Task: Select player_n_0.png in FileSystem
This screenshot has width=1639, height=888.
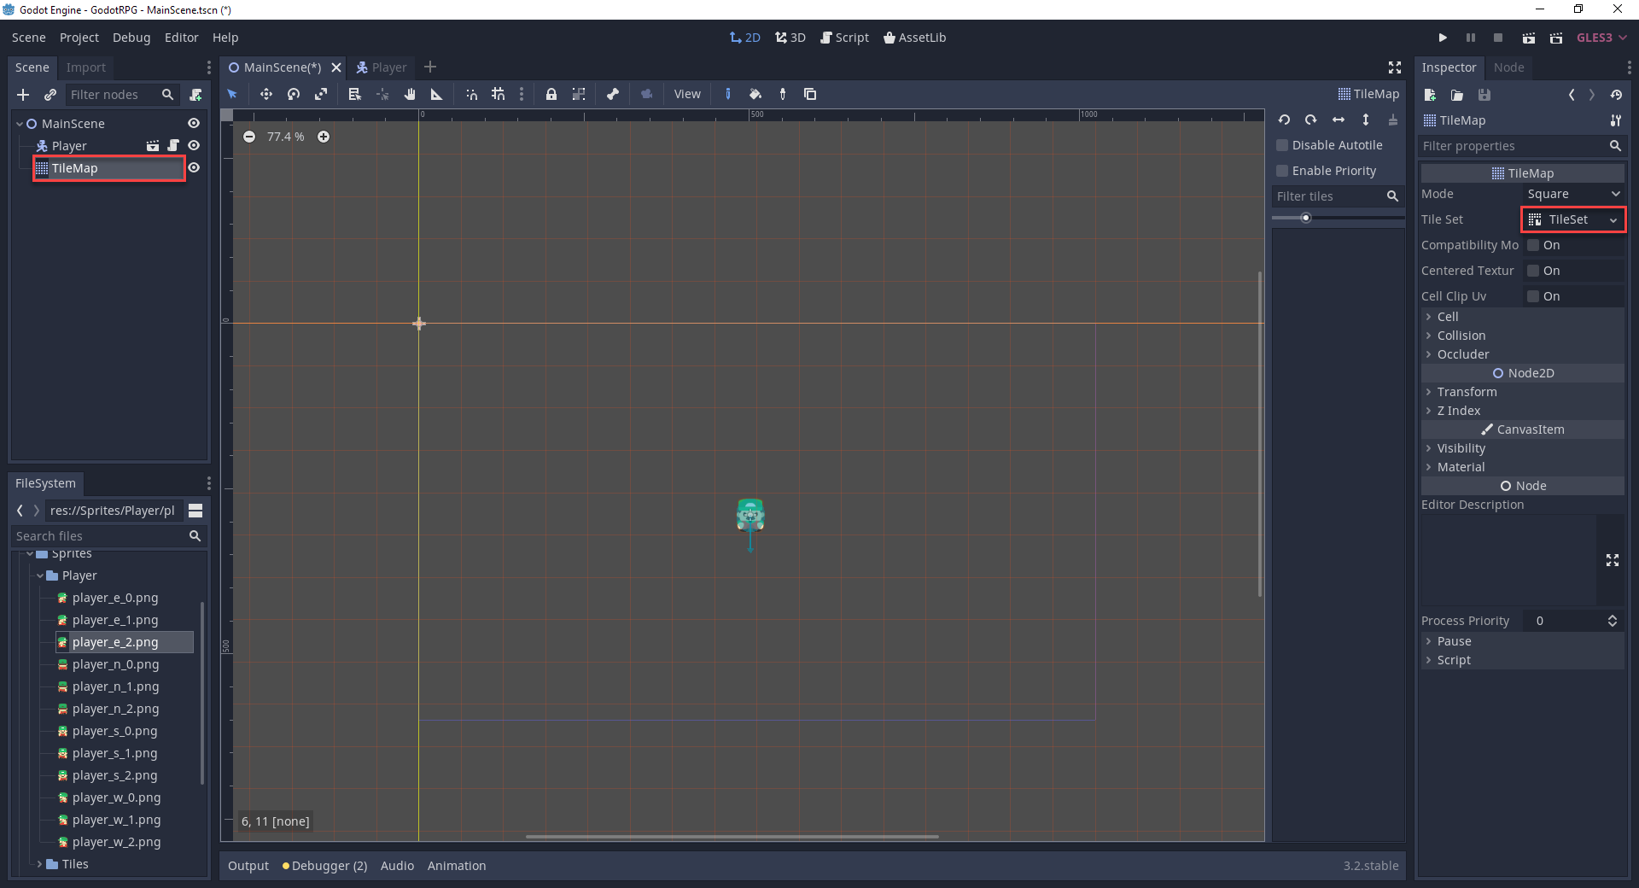Action: click(115, 664)
